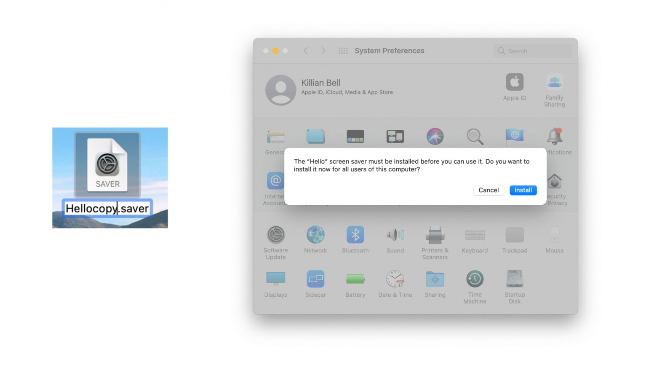Screen dimensions: 657x370
Task: Click inside the Search field
Action: tap(532, 51)
